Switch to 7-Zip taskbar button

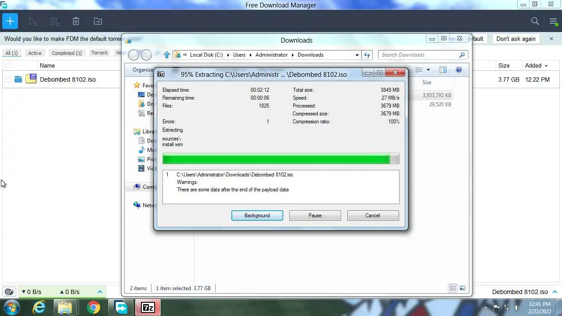pos(148,307)
